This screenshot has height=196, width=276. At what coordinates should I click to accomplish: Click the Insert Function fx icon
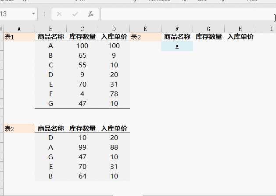[91, 14]
